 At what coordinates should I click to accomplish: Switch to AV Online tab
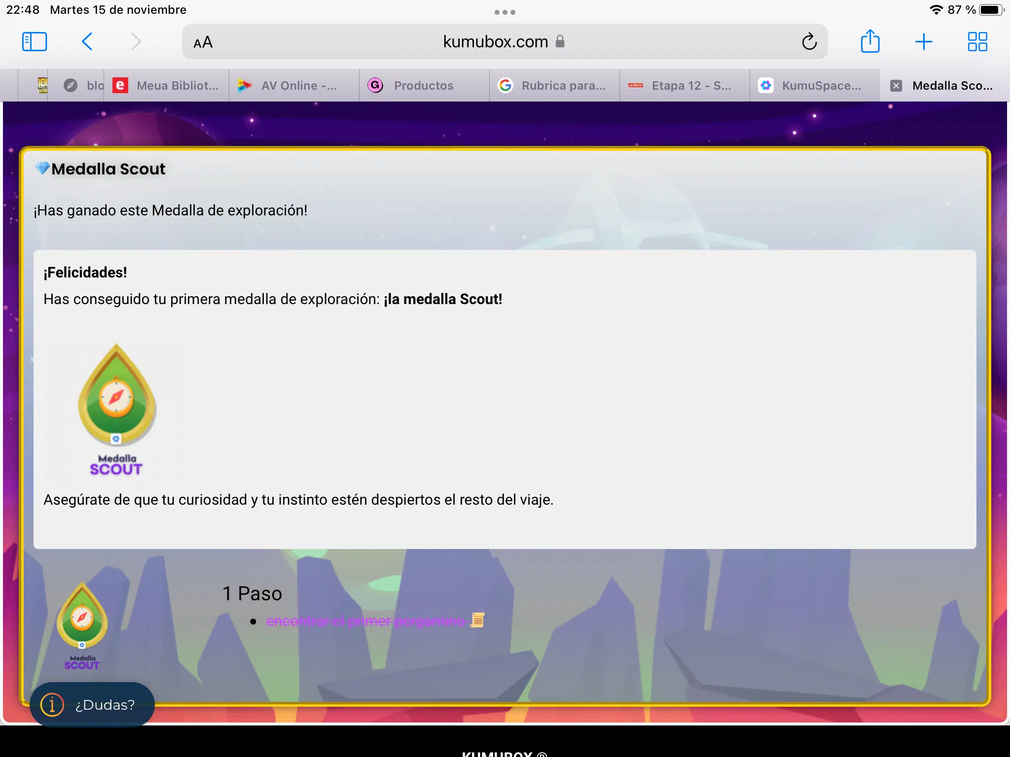coord(293,86)
